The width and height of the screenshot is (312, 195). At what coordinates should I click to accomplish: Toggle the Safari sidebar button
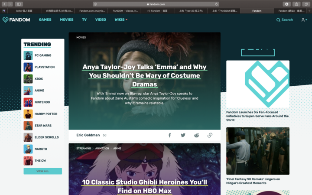(19, 4)
